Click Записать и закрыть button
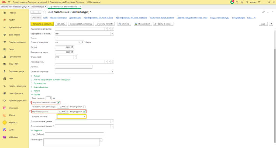Image resolution: width=276 pixels, height=148 pixels. tap(42, 24)
